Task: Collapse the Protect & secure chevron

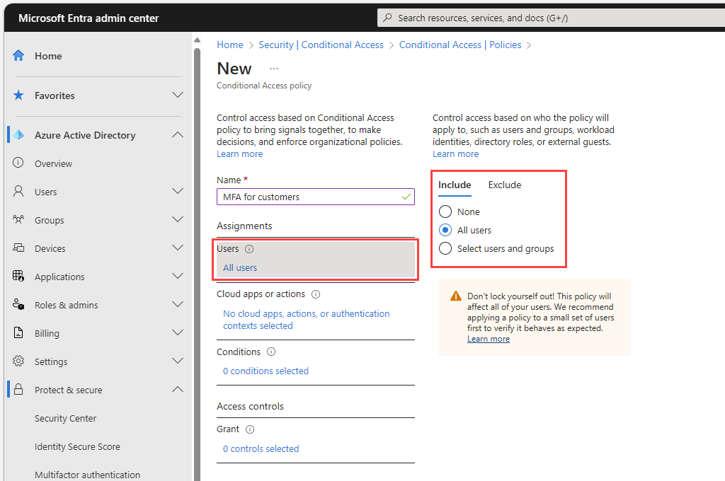Action: pos(178,390)
